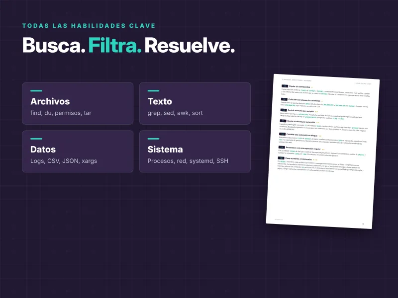The height and width of the screenshot is (298, 398).
Task: Click 'Pasar nombres a minúsculas' heading
Action: 298,159
